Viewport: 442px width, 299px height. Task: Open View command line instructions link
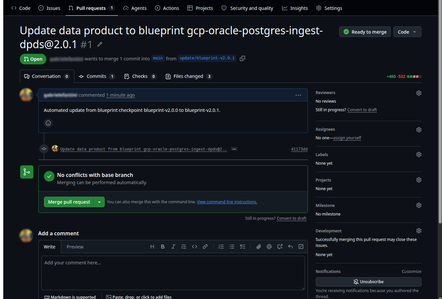tap(227, 202)
